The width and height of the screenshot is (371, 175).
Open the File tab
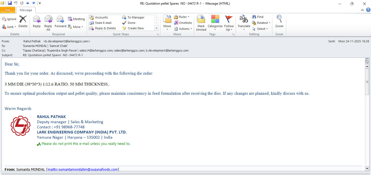8,10
